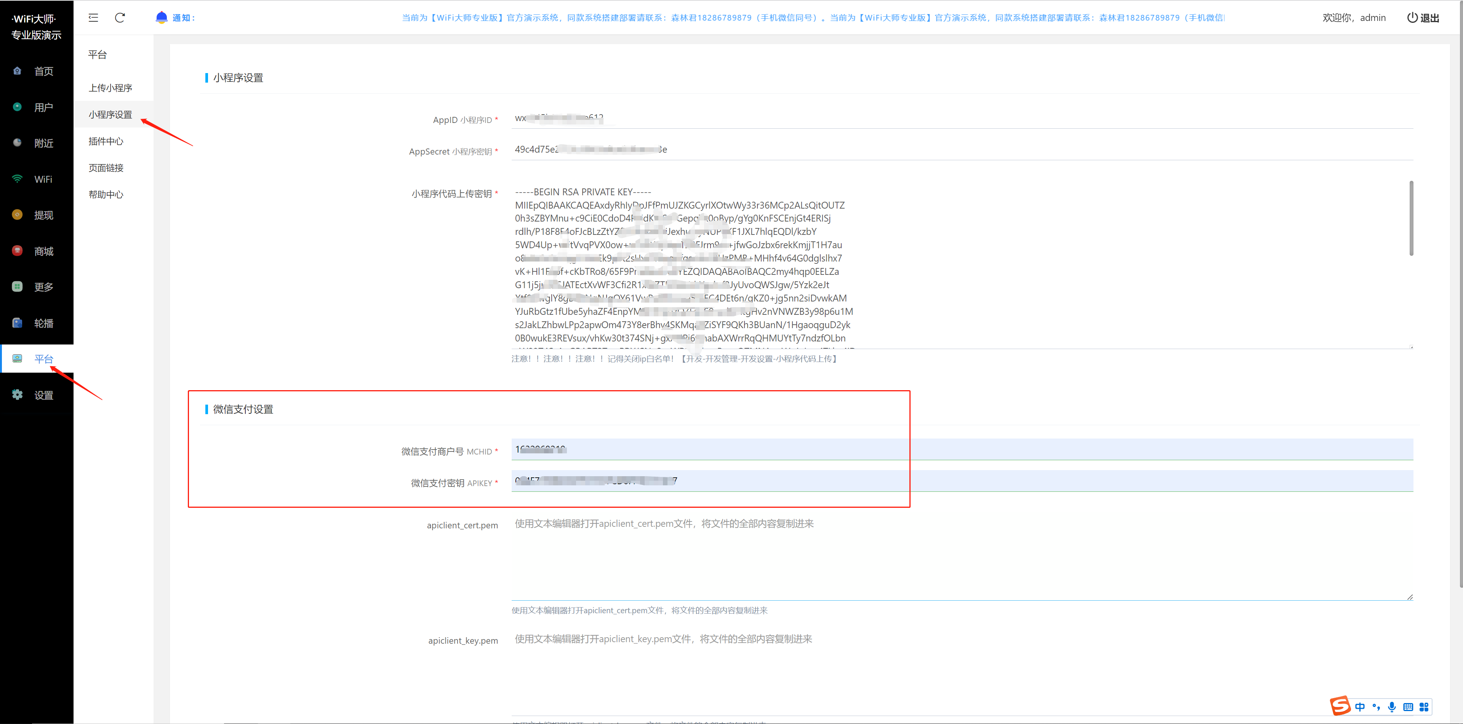Click the Sogou punctuation mode icon
The width and height of the screenshot is (1463, 724).
click(1376, 707)
